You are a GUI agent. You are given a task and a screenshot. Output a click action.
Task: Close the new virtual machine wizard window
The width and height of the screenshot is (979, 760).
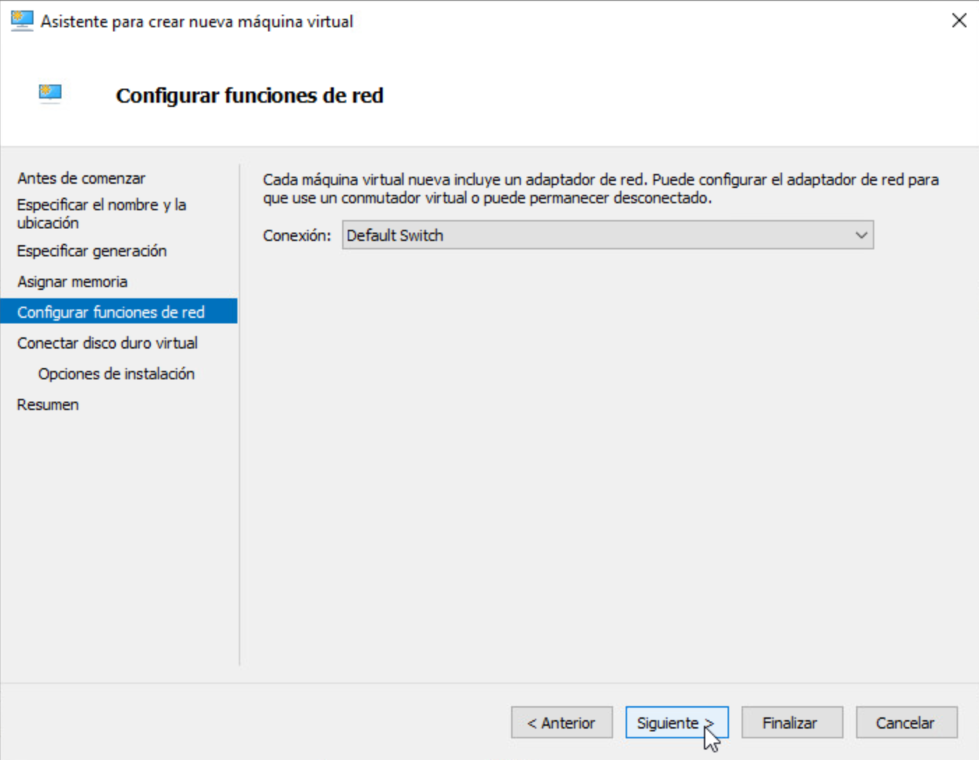click(x=959, y=21)
